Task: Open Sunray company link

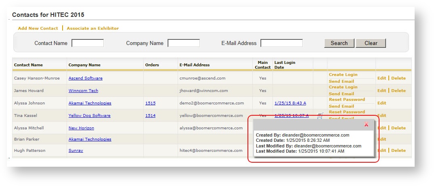Action: coord(76,151)
